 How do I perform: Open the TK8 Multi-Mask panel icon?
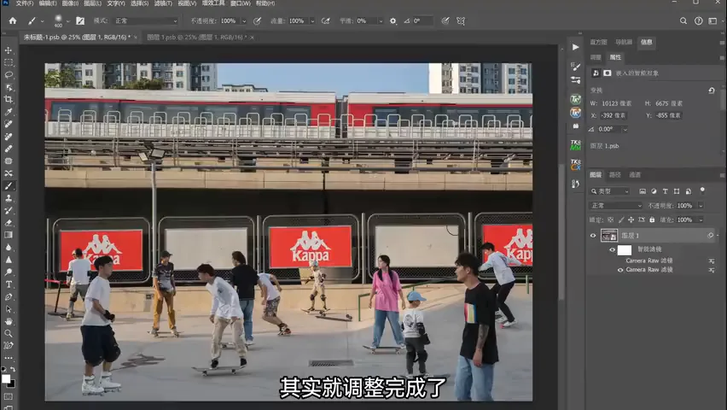point(575,145)
